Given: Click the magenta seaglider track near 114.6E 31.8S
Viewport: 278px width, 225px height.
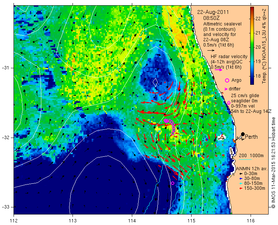Looking at the screenshot, I should (x=170, y=127).
